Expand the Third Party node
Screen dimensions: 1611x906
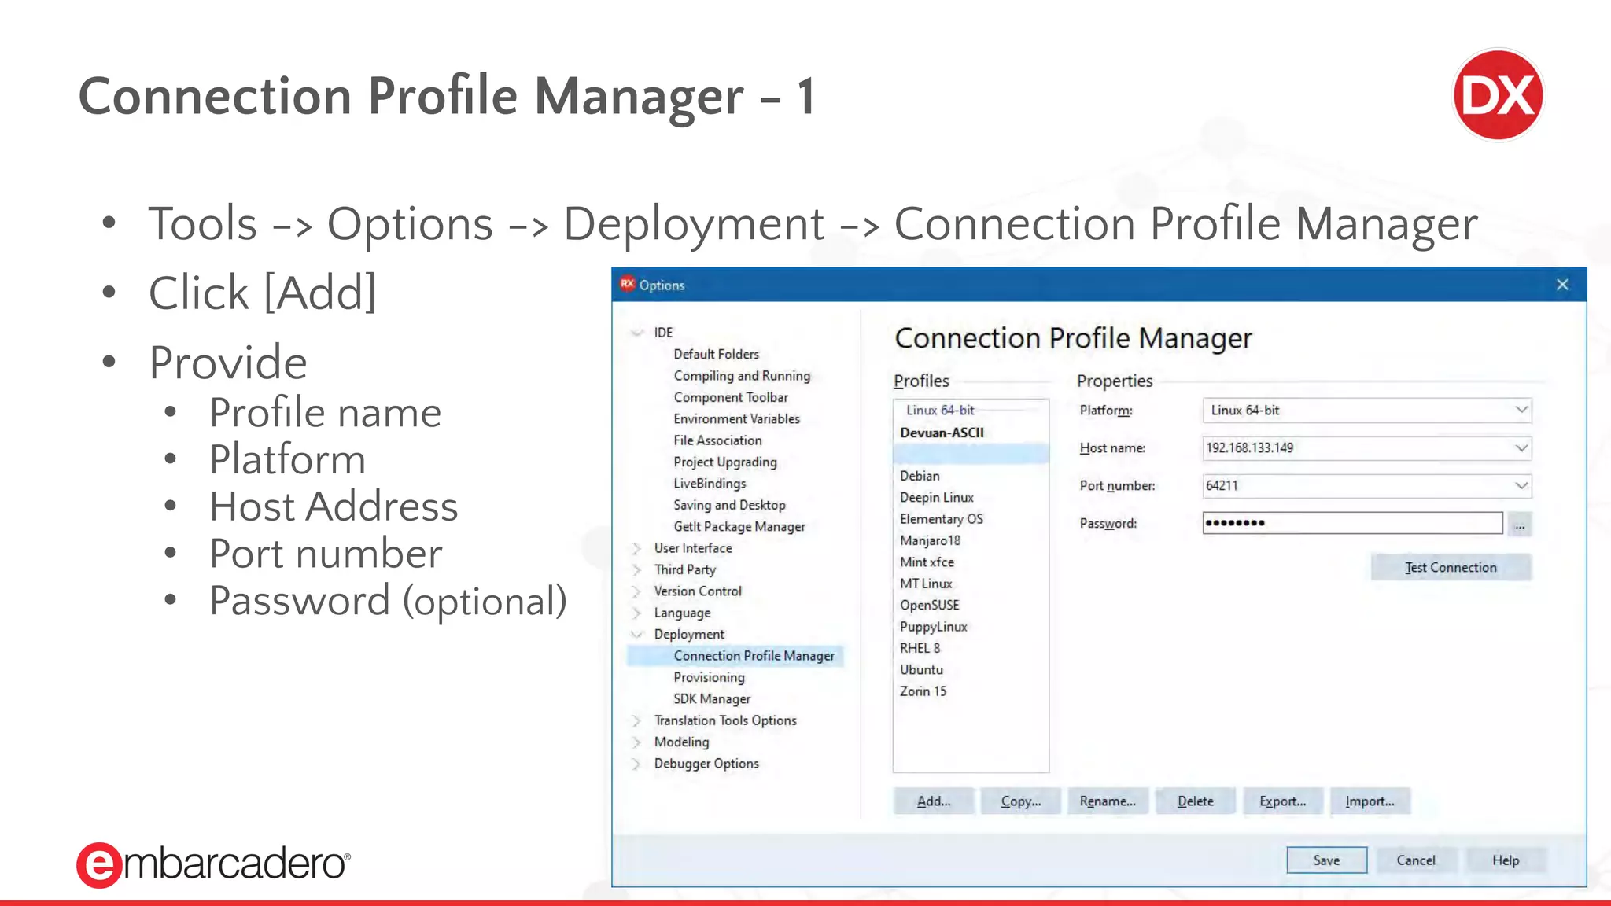point(637,569)
